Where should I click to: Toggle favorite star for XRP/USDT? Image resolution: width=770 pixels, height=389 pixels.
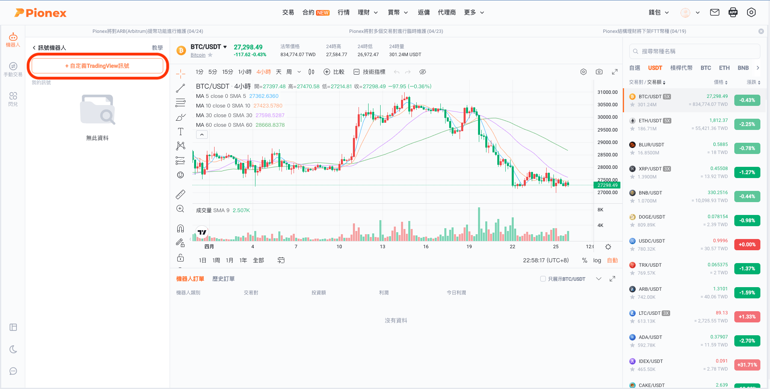632,177
